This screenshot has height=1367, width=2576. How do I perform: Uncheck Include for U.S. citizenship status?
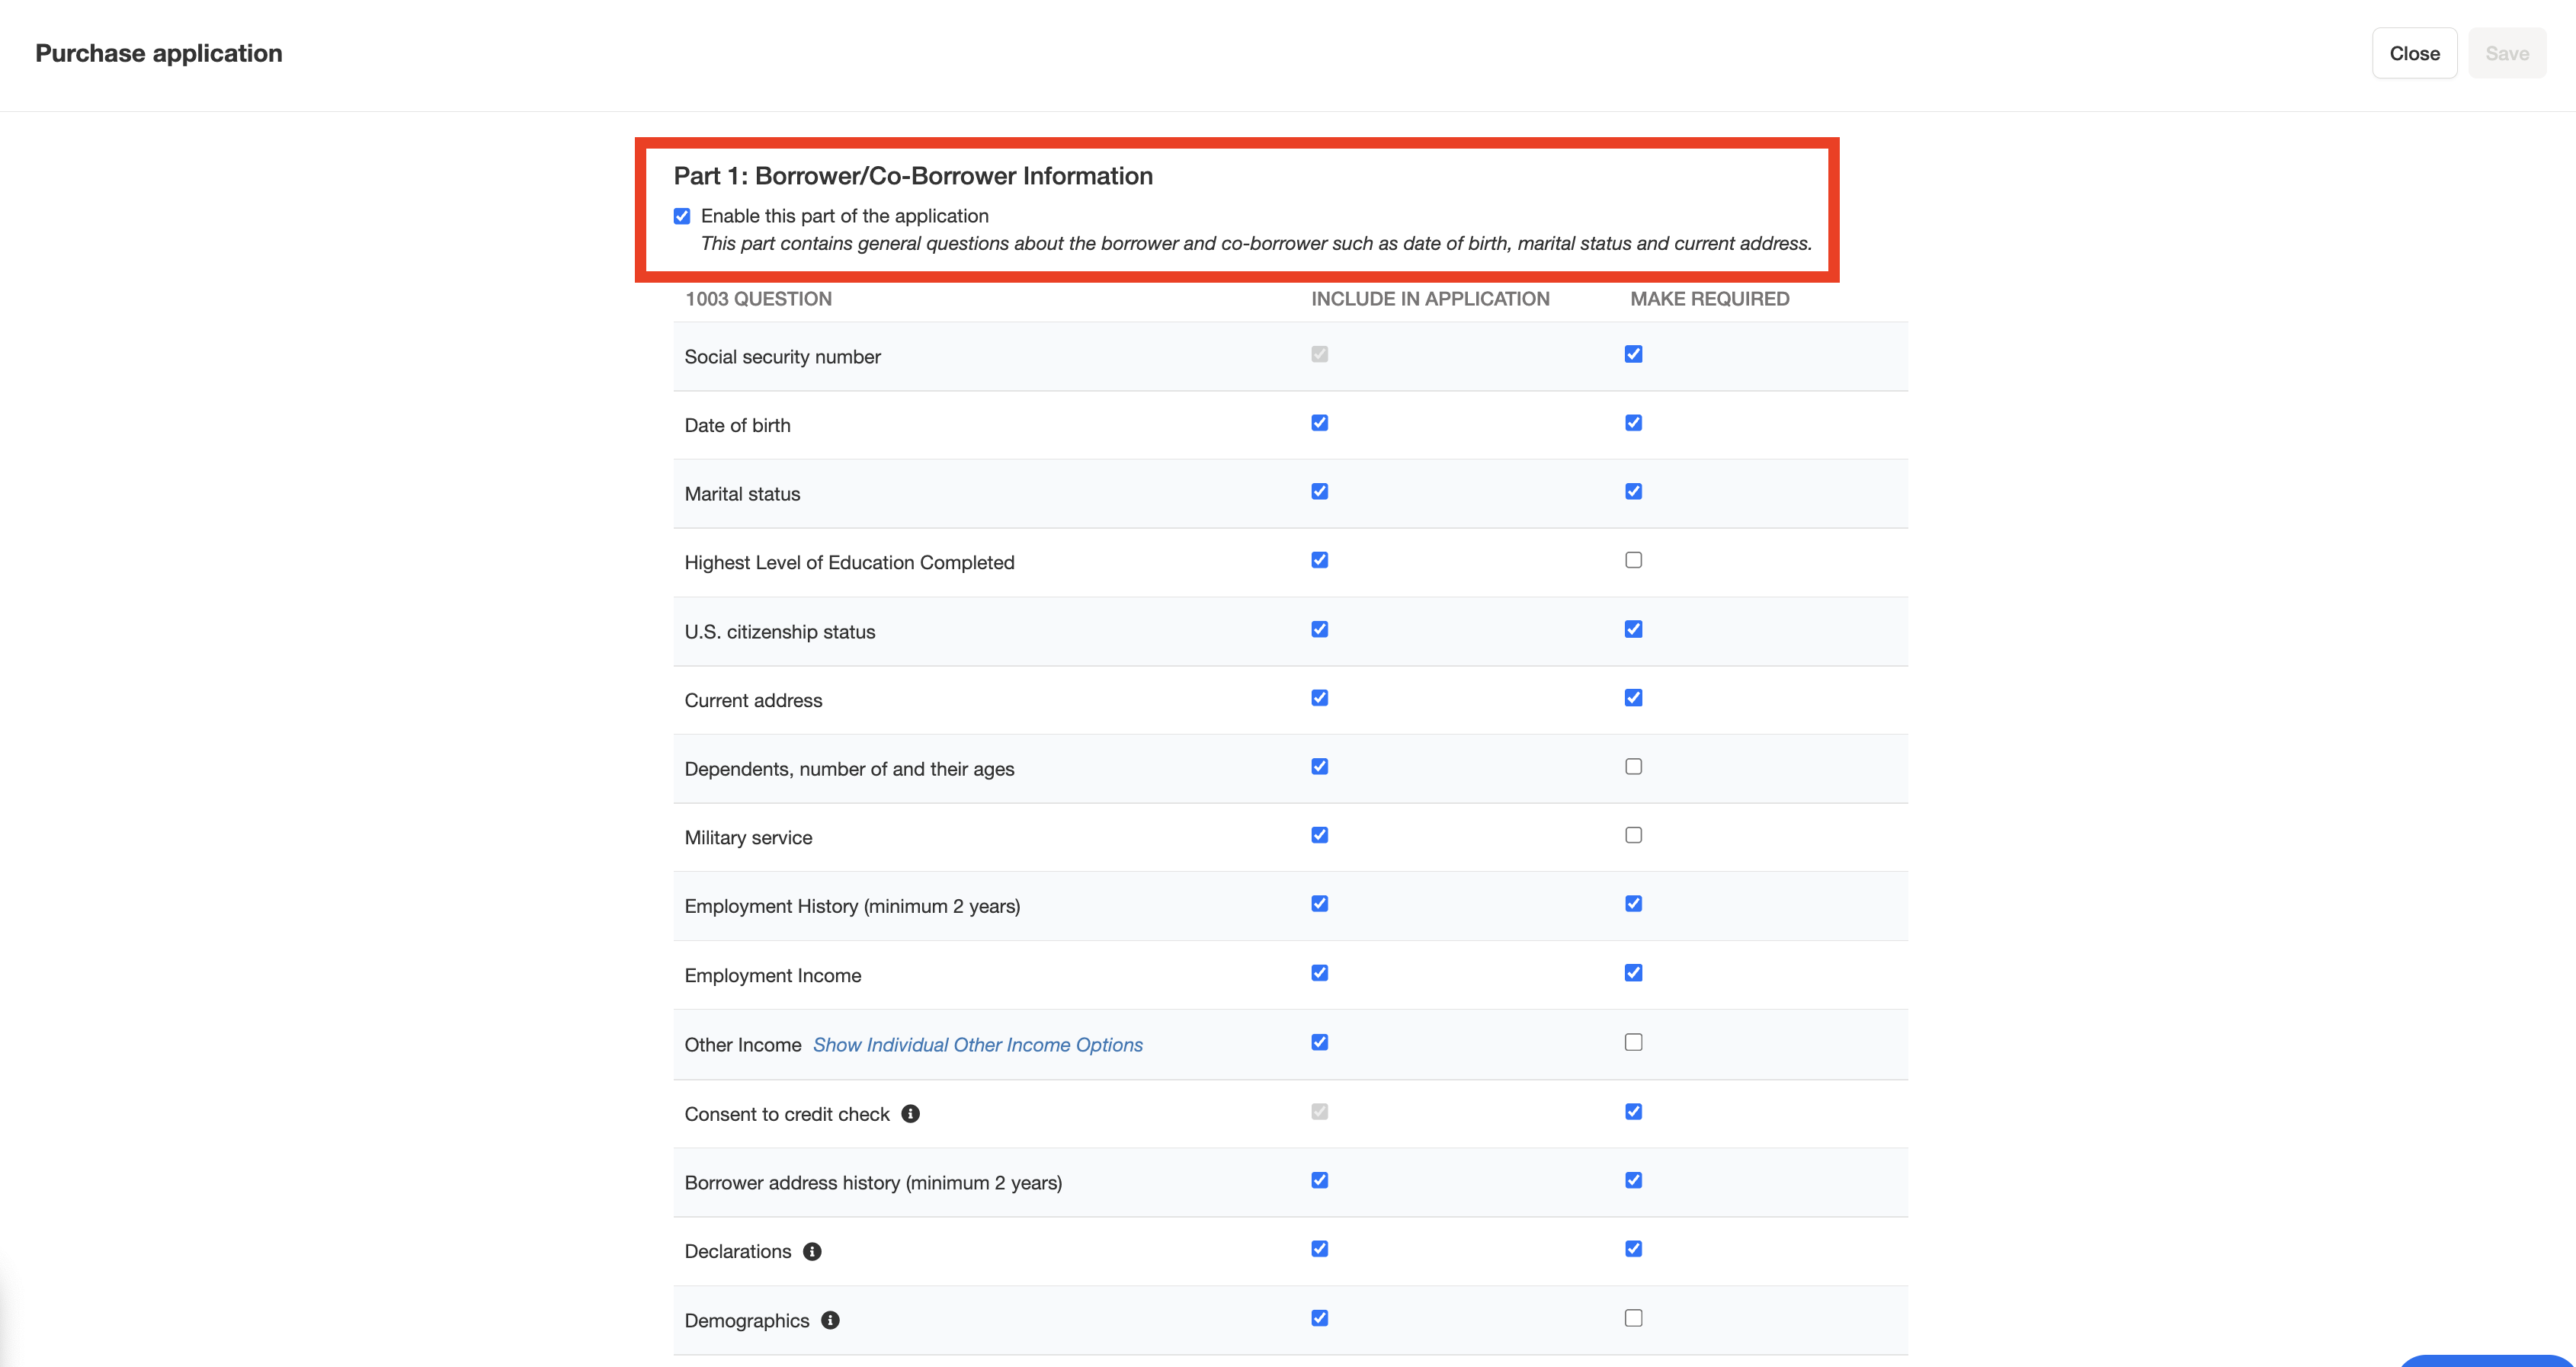point(1320,629)
